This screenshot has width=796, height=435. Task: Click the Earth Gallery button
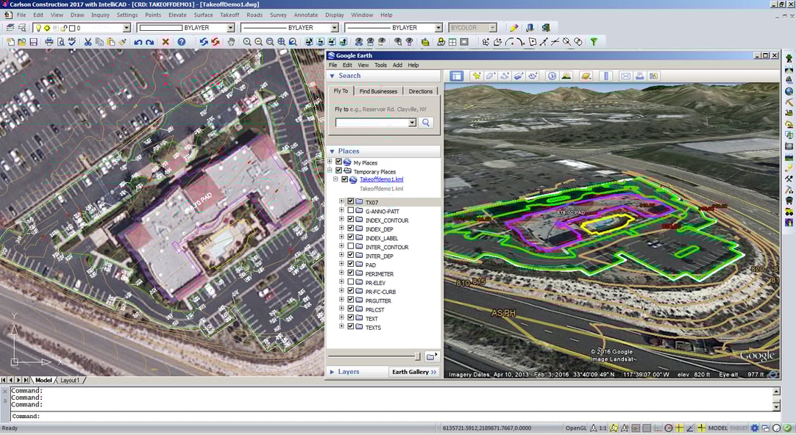pos(413,371)
